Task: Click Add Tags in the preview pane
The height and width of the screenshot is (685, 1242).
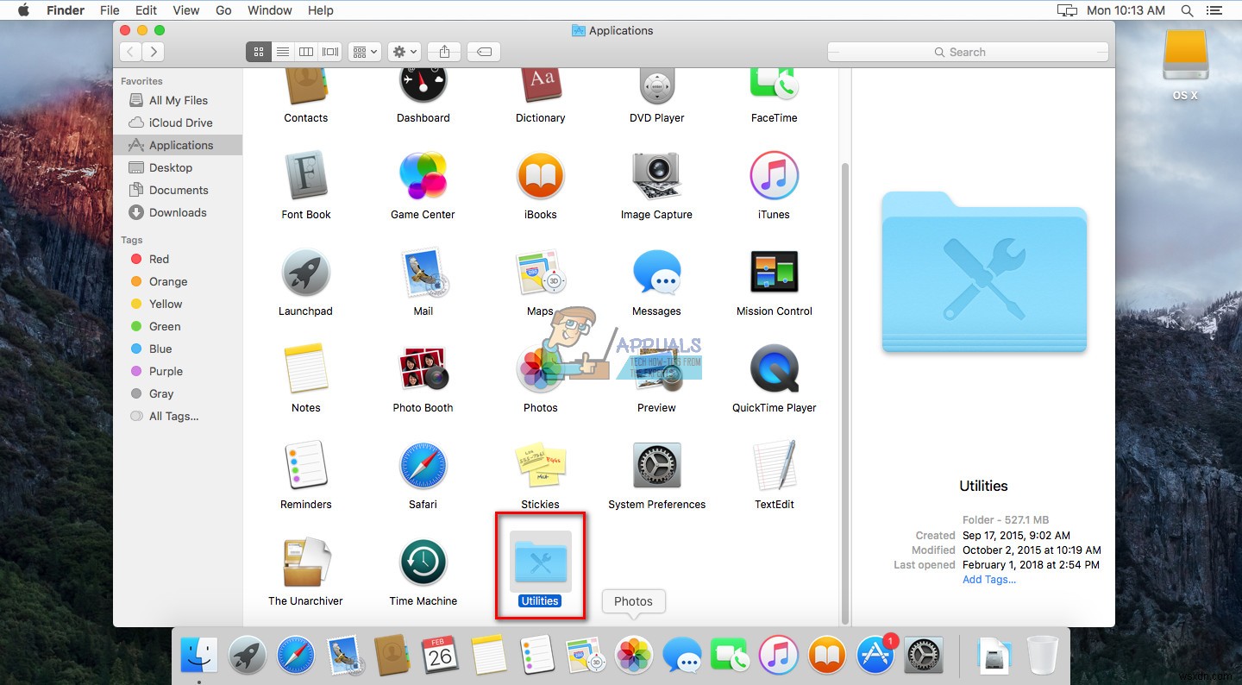Action: [x=988, y=579]
